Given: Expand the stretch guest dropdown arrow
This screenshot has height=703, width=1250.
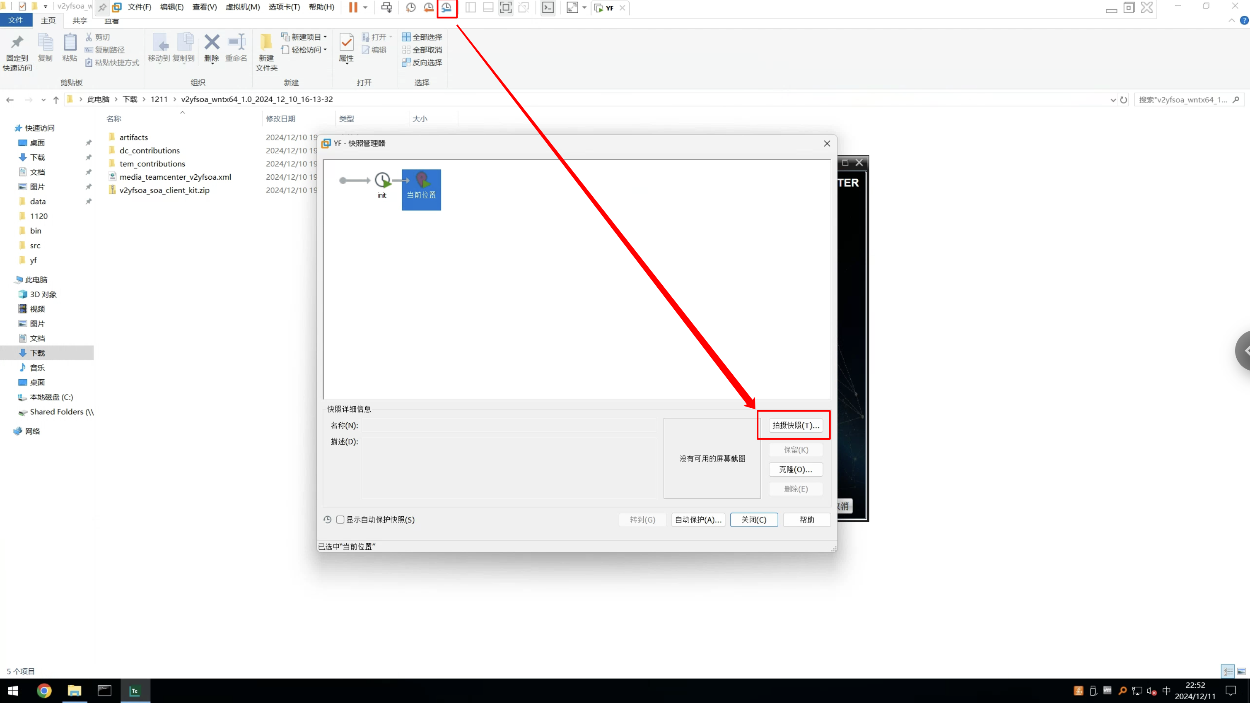Looking at the screenshot, I should (x=584, y=8).
